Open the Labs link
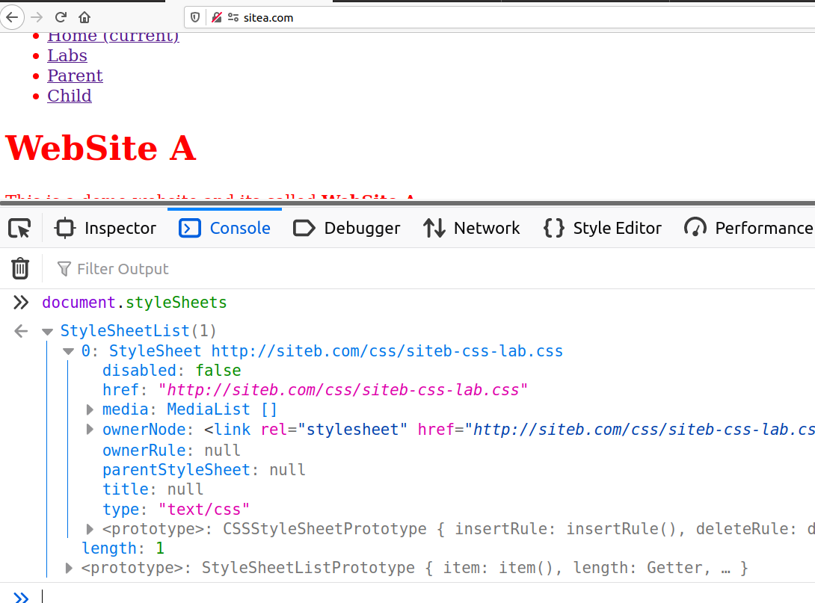The width and height of the screenshot is (815, 603). coord(67,55)
